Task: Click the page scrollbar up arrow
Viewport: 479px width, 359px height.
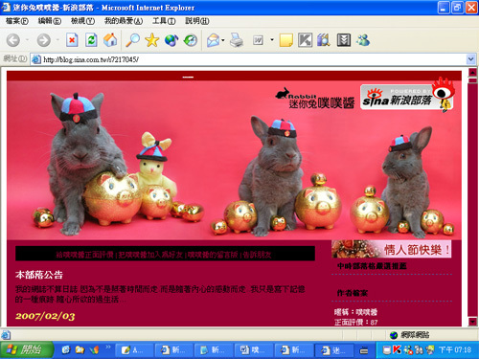Action: point(472,73)
